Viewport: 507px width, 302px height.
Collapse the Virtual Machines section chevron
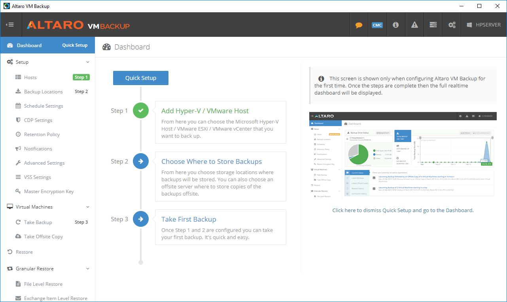[88, 207]
